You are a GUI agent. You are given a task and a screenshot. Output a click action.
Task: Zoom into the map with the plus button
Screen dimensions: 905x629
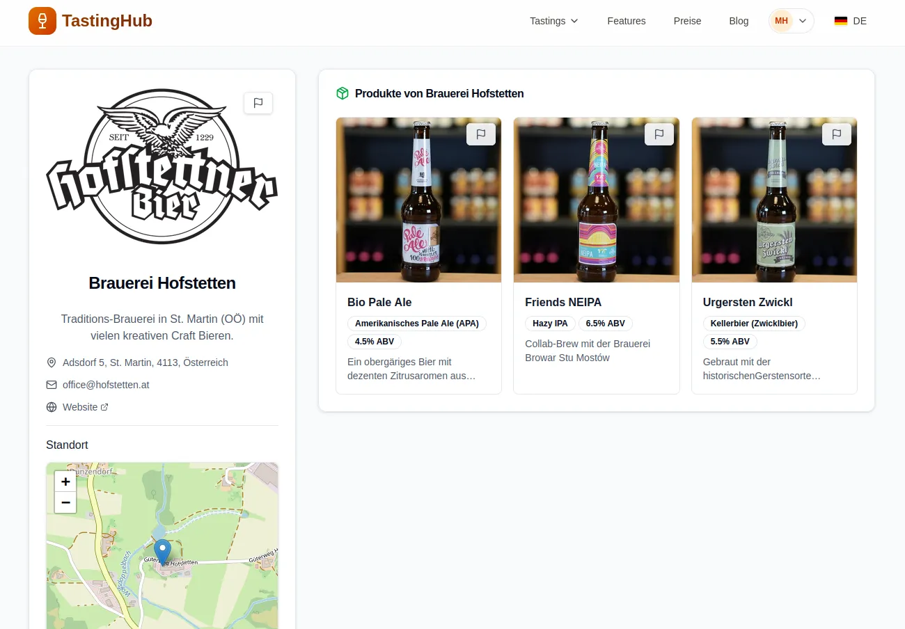[65, 481]
